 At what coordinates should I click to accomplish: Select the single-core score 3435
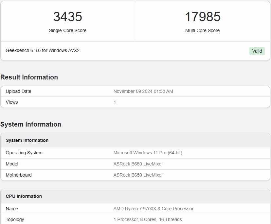[67, 17]
